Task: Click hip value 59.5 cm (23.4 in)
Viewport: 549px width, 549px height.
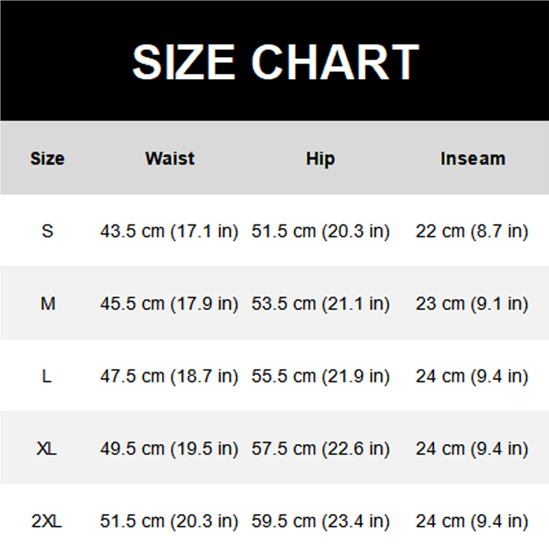Action: (320, 522)
